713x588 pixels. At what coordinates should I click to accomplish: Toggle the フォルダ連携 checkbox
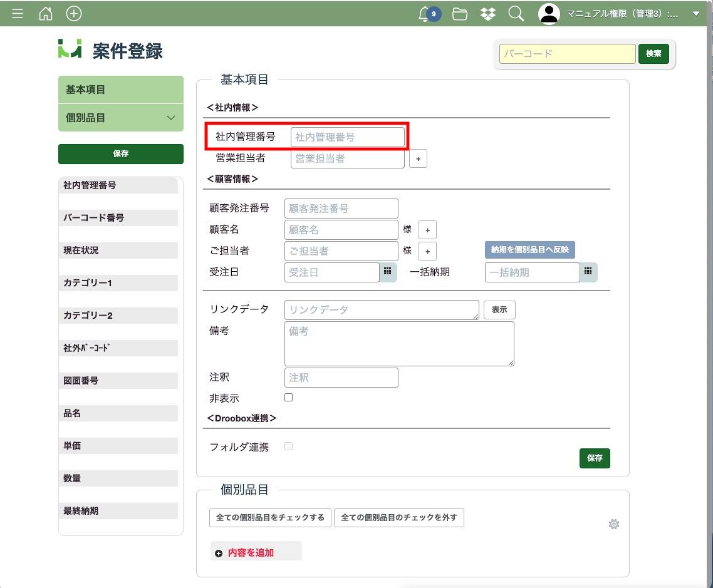click(288, 446)
